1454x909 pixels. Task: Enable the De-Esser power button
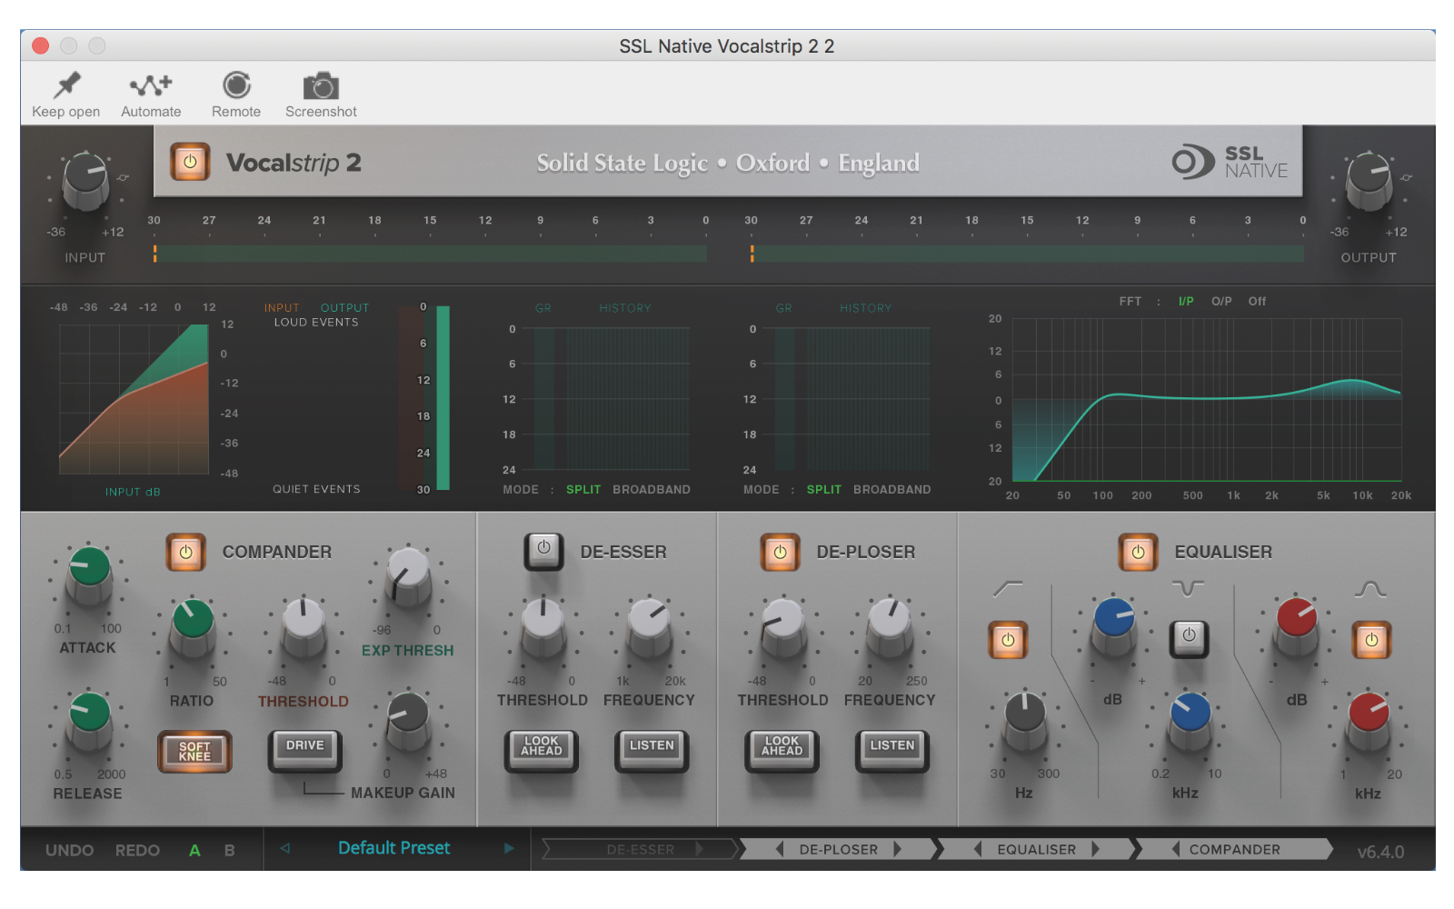pyautogui.click(x=543, y=550)
